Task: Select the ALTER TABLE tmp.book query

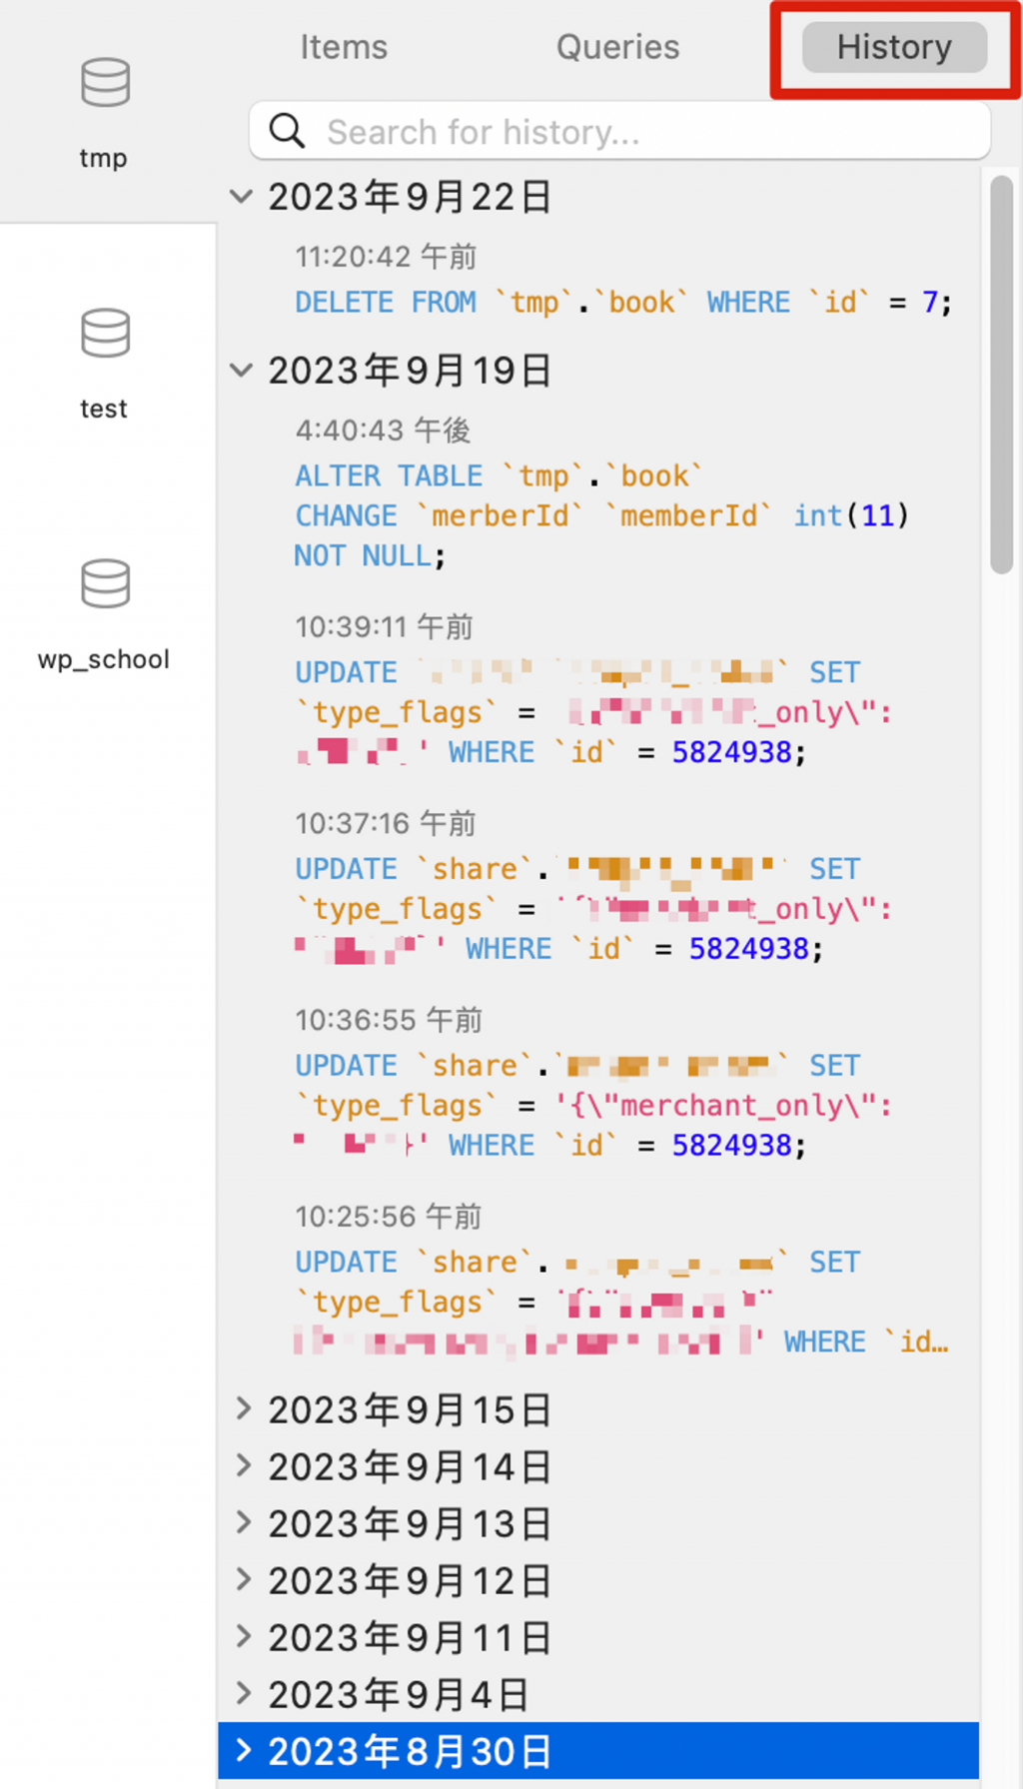Action: (601, 515)
